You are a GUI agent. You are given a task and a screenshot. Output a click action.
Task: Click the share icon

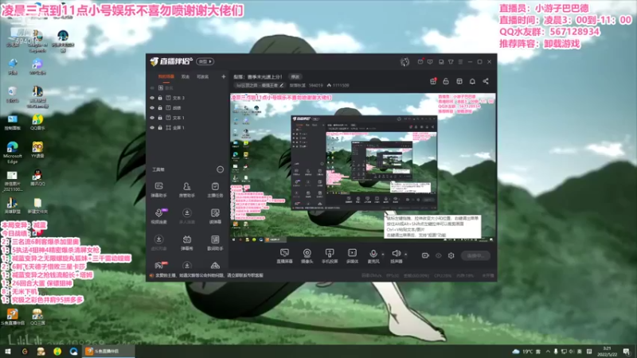coord(486,81)
